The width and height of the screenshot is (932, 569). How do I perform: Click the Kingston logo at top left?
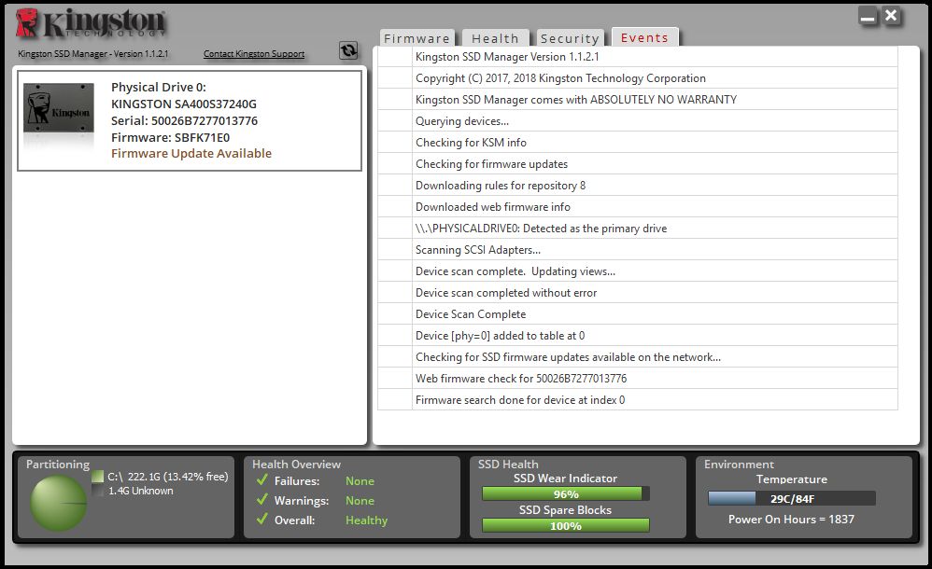pos(91,23)
